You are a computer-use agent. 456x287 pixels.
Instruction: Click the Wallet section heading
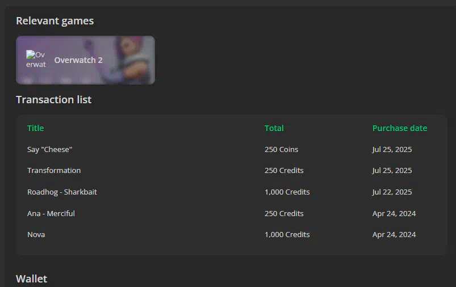[31, 279]
